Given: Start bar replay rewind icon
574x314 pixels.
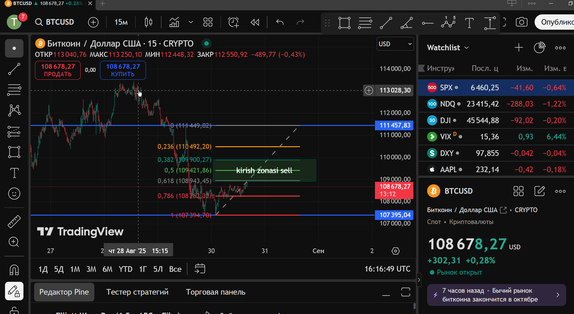Looking at the screenshot, I should 255,22.
